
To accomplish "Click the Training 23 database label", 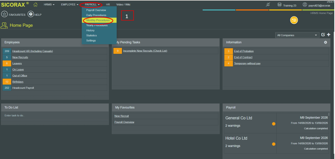I will 290,5.
